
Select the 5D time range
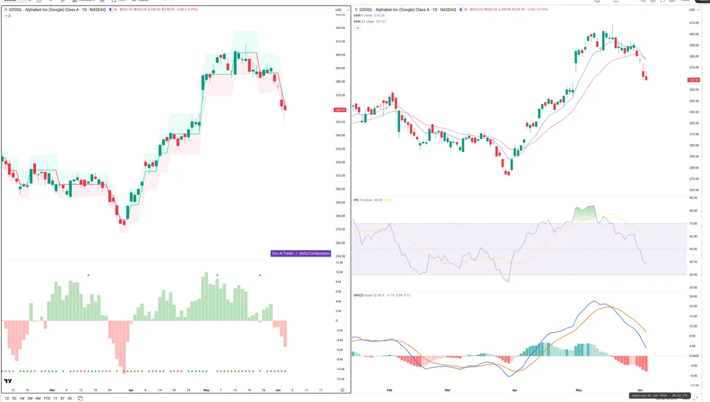pyautogui.click(x=14, y=398)
